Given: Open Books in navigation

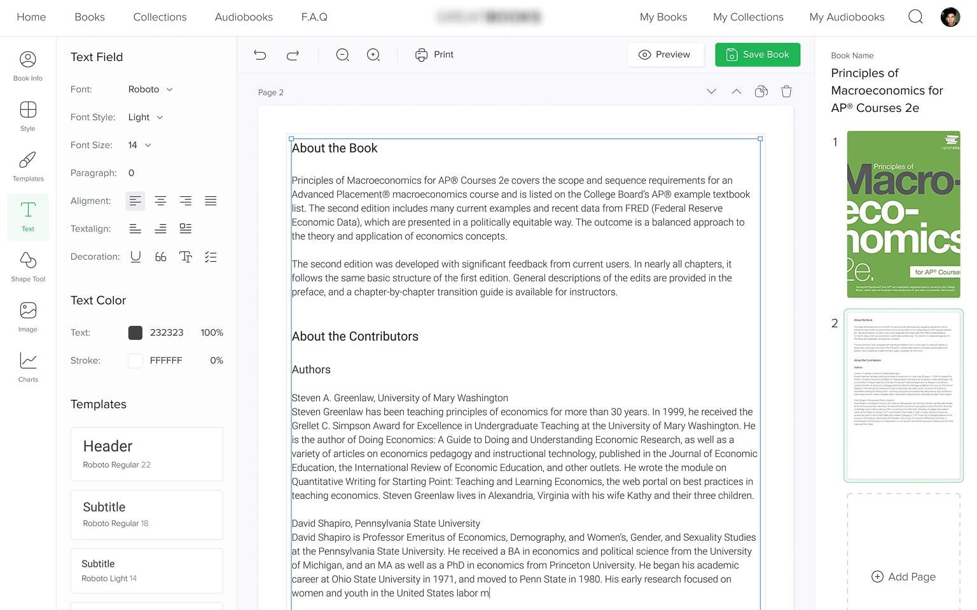Looking at the screenshot, I should click(x=90, y=17).
